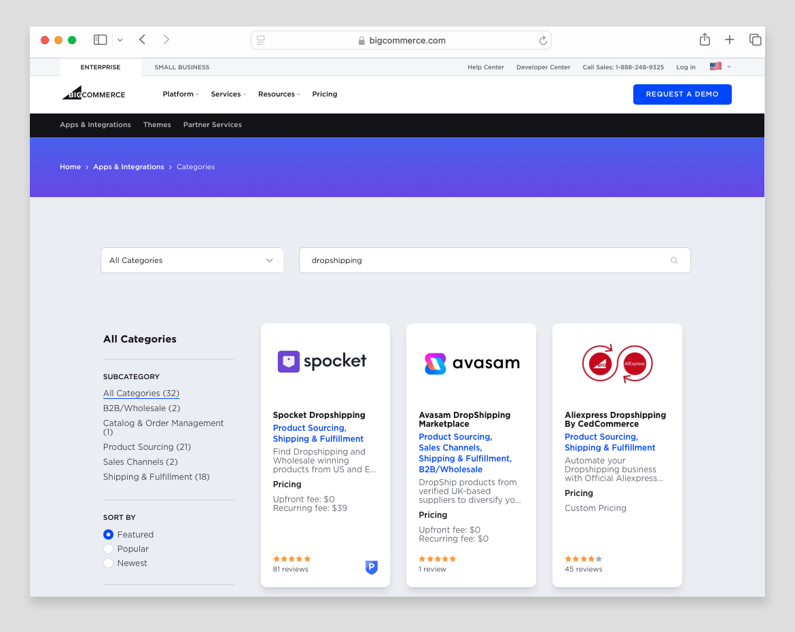This screenshot has height=632, width=795.
Task: Click Avasam's Product Sourcing category link
Action: [455, 437]
